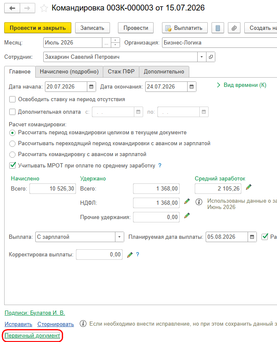Open the Планируемая дата выплаты calendar
Screen dimensions: 277x342
click(252, 237)
